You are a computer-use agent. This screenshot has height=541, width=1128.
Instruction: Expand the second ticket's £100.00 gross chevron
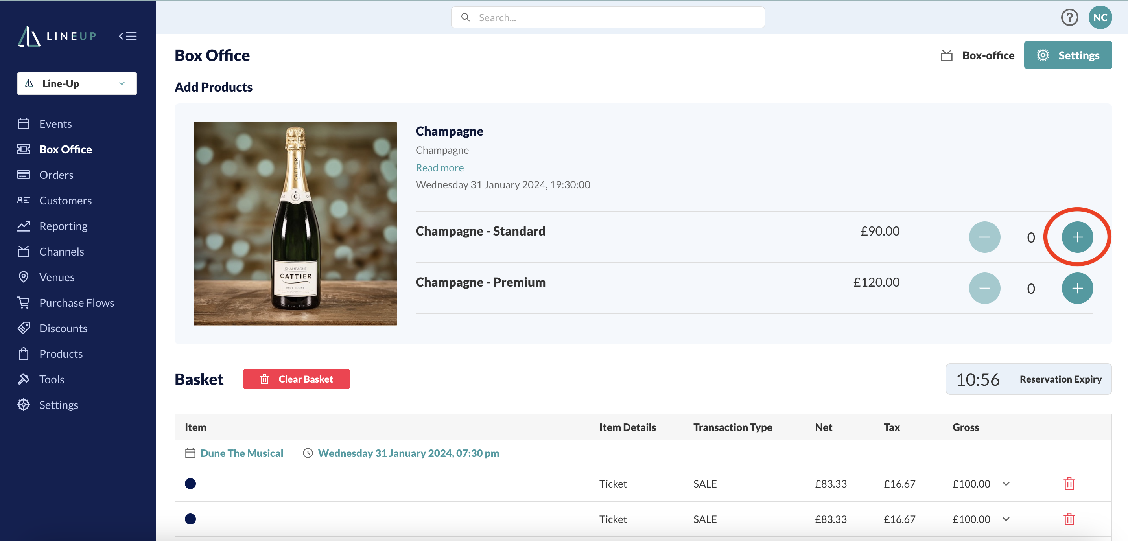pos(1006,519)
